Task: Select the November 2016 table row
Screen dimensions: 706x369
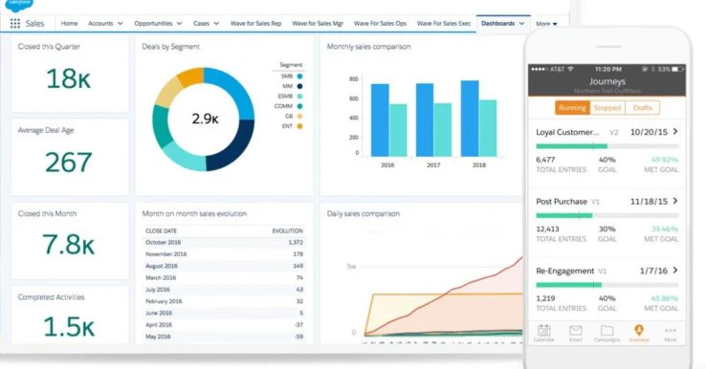Action: (224, 253)
